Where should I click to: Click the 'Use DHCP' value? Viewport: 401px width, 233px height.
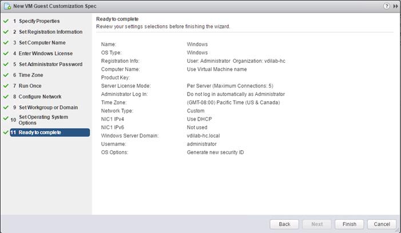tap(199, 119)
